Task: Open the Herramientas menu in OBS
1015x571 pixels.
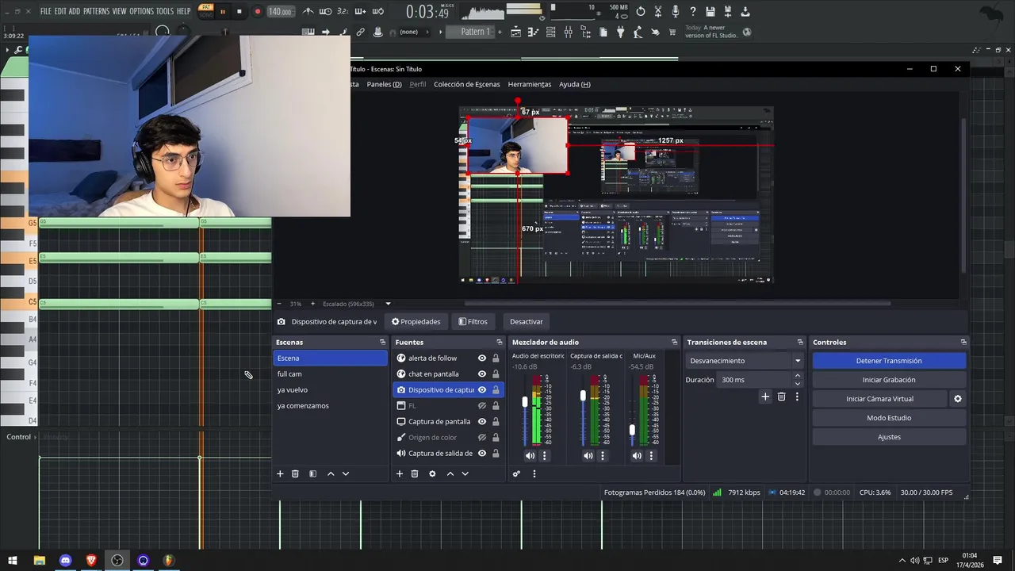Action: 529,84
